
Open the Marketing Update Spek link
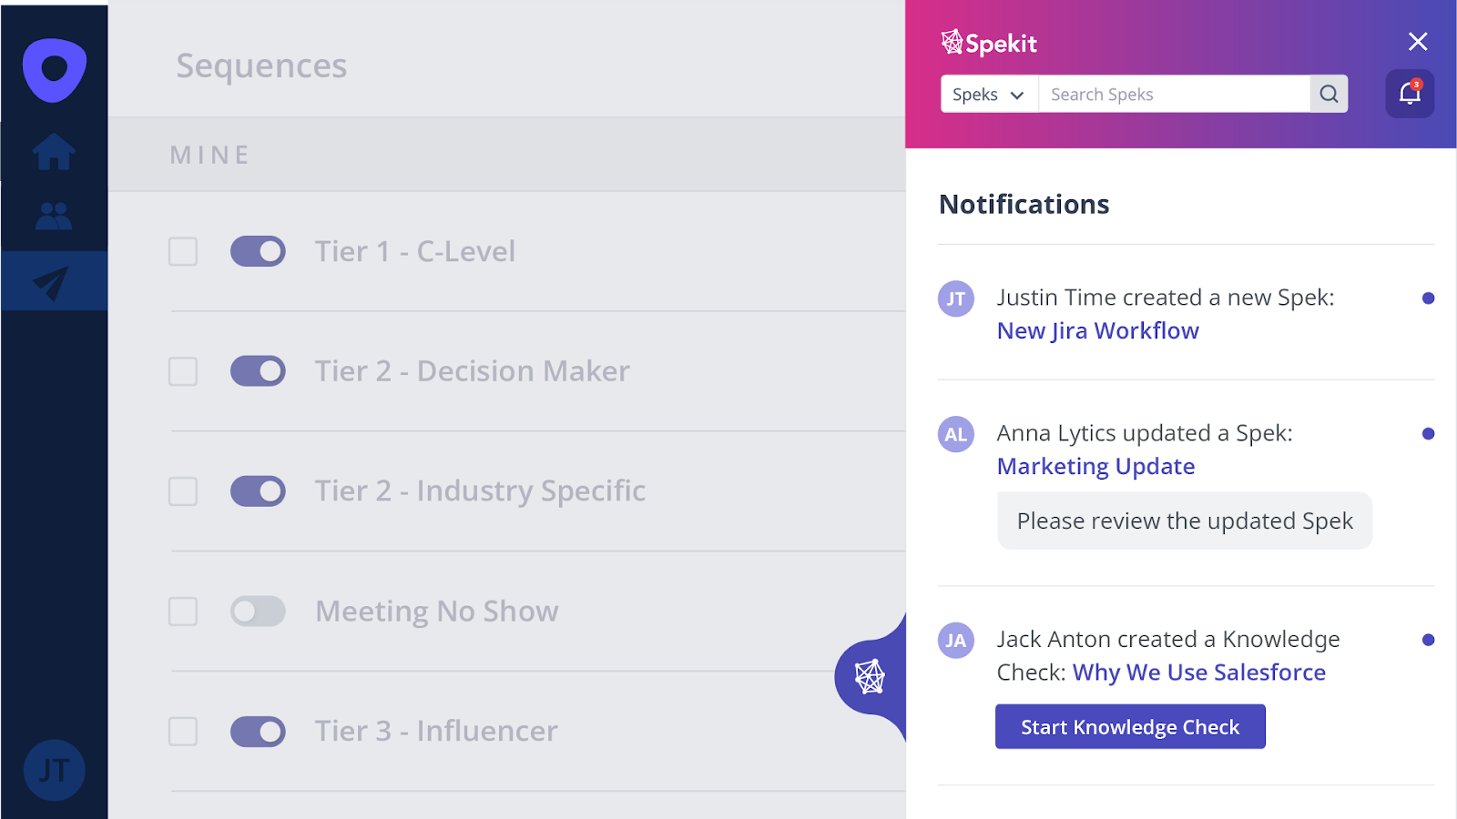pyautogui.click(x=1095, y=467)
